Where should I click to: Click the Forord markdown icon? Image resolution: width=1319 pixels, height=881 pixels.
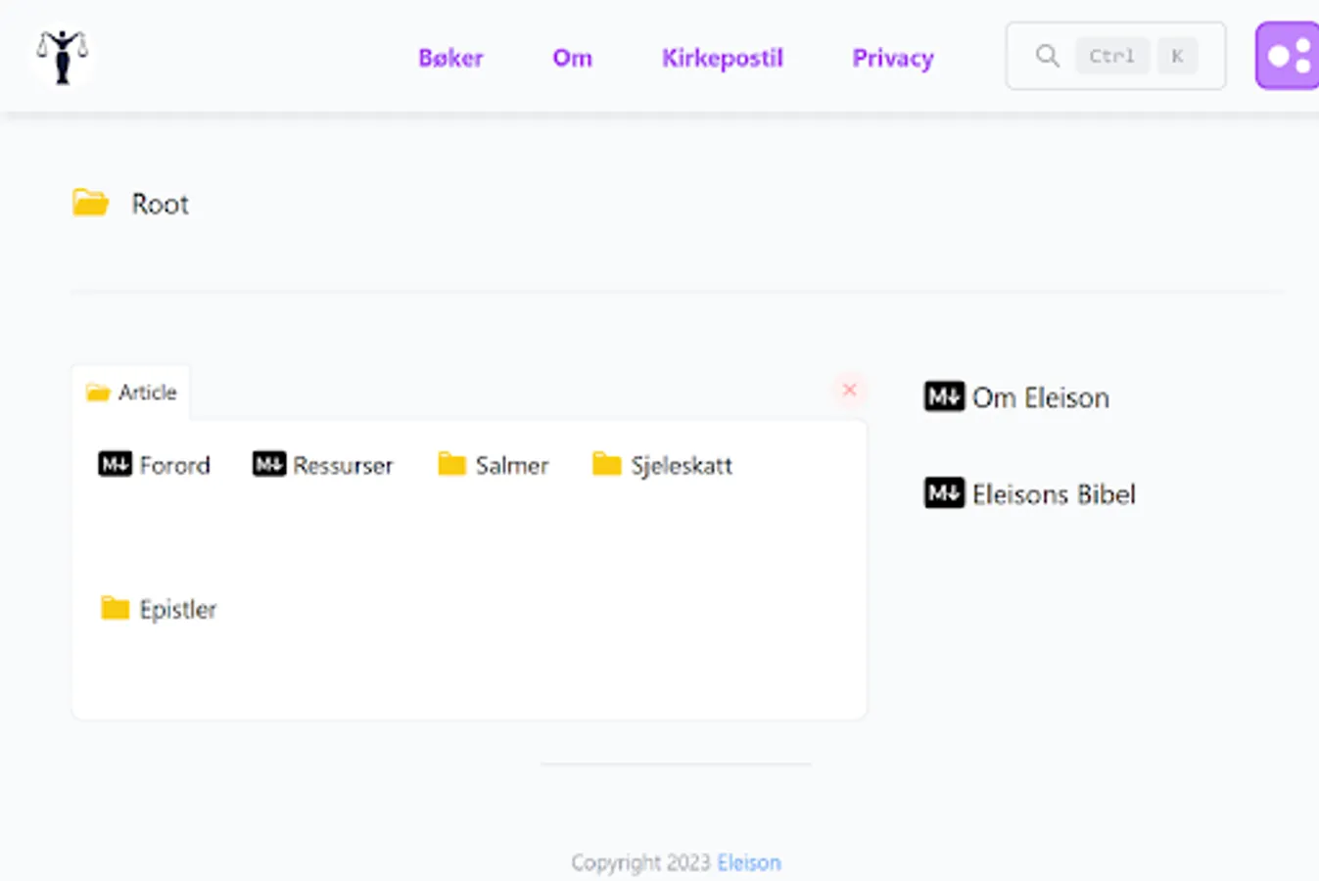(x=115, y=464)
